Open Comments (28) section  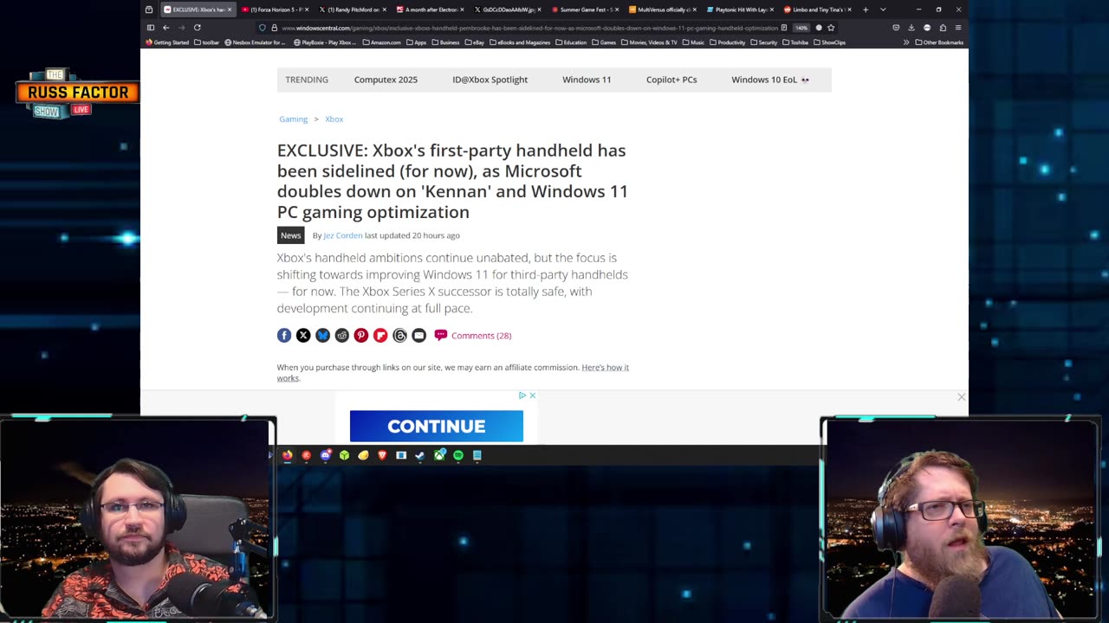coord(473,336)
